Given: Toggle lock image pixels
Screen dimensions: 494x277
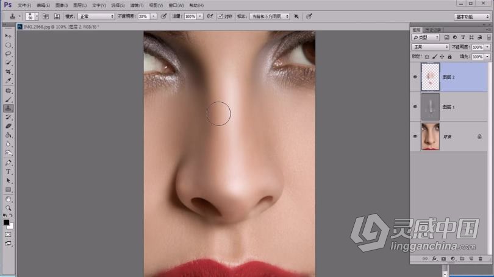Looking at the screenshot, I should pyautogui.click(x=434, y=57).
